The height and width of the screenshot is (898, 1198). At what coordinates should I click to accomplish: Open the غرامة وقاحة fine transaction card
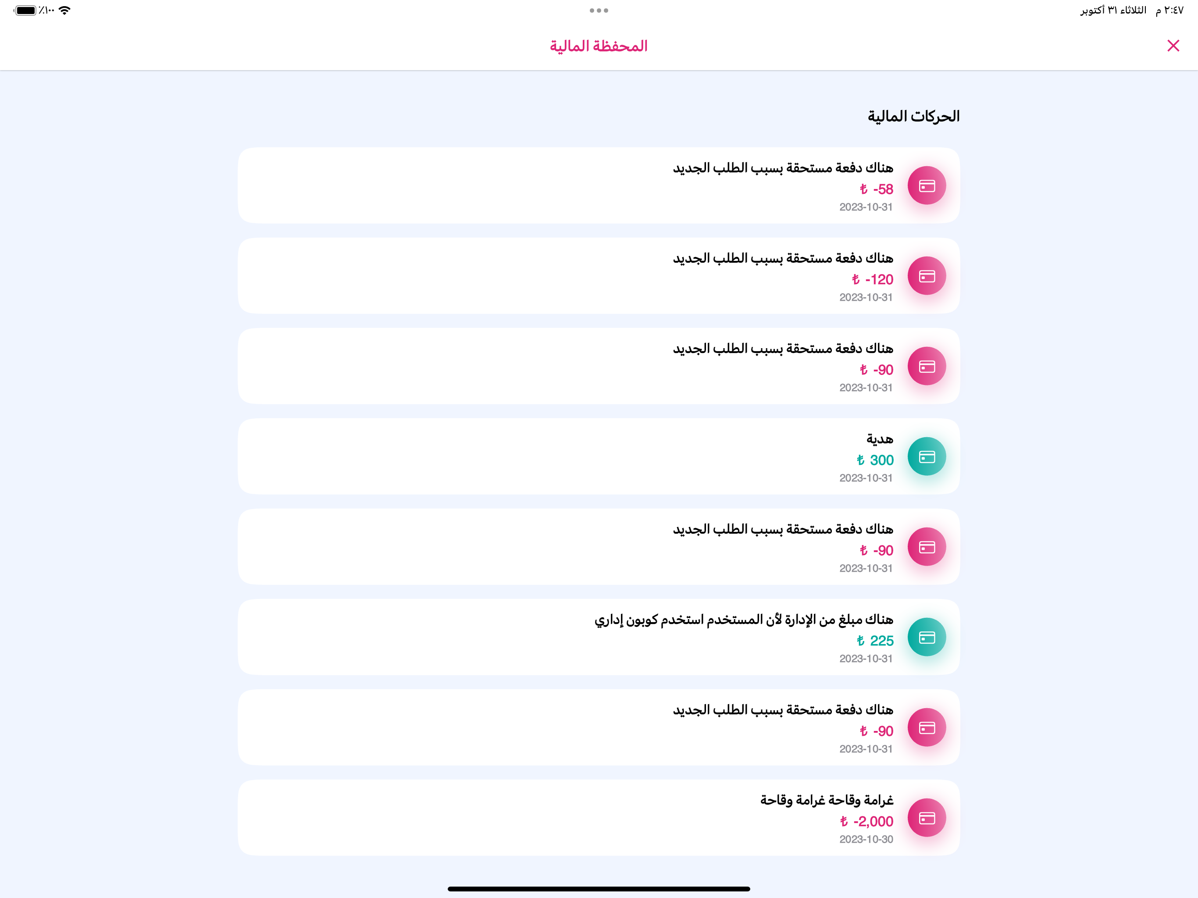pyautogui.click(x=599, y=818)
